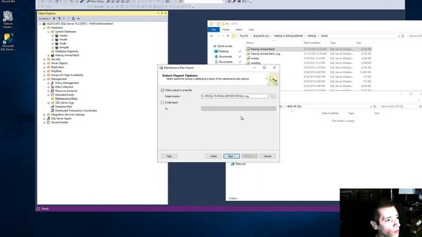Screen dimensions: 422x237
Task: Click the Folder location text field
Action: 235,96
